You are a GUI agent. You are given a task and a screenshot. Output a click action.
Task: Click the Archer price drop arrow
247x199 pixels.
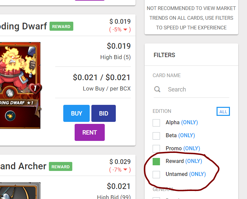(125, 170)
